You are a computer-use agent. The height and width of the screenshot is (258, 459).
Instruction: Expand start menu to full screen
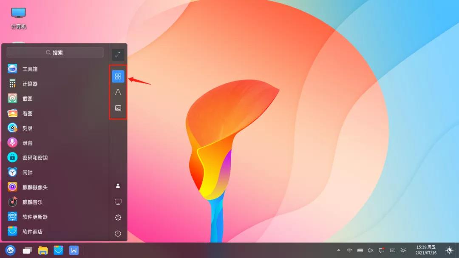tap(118, 54)
